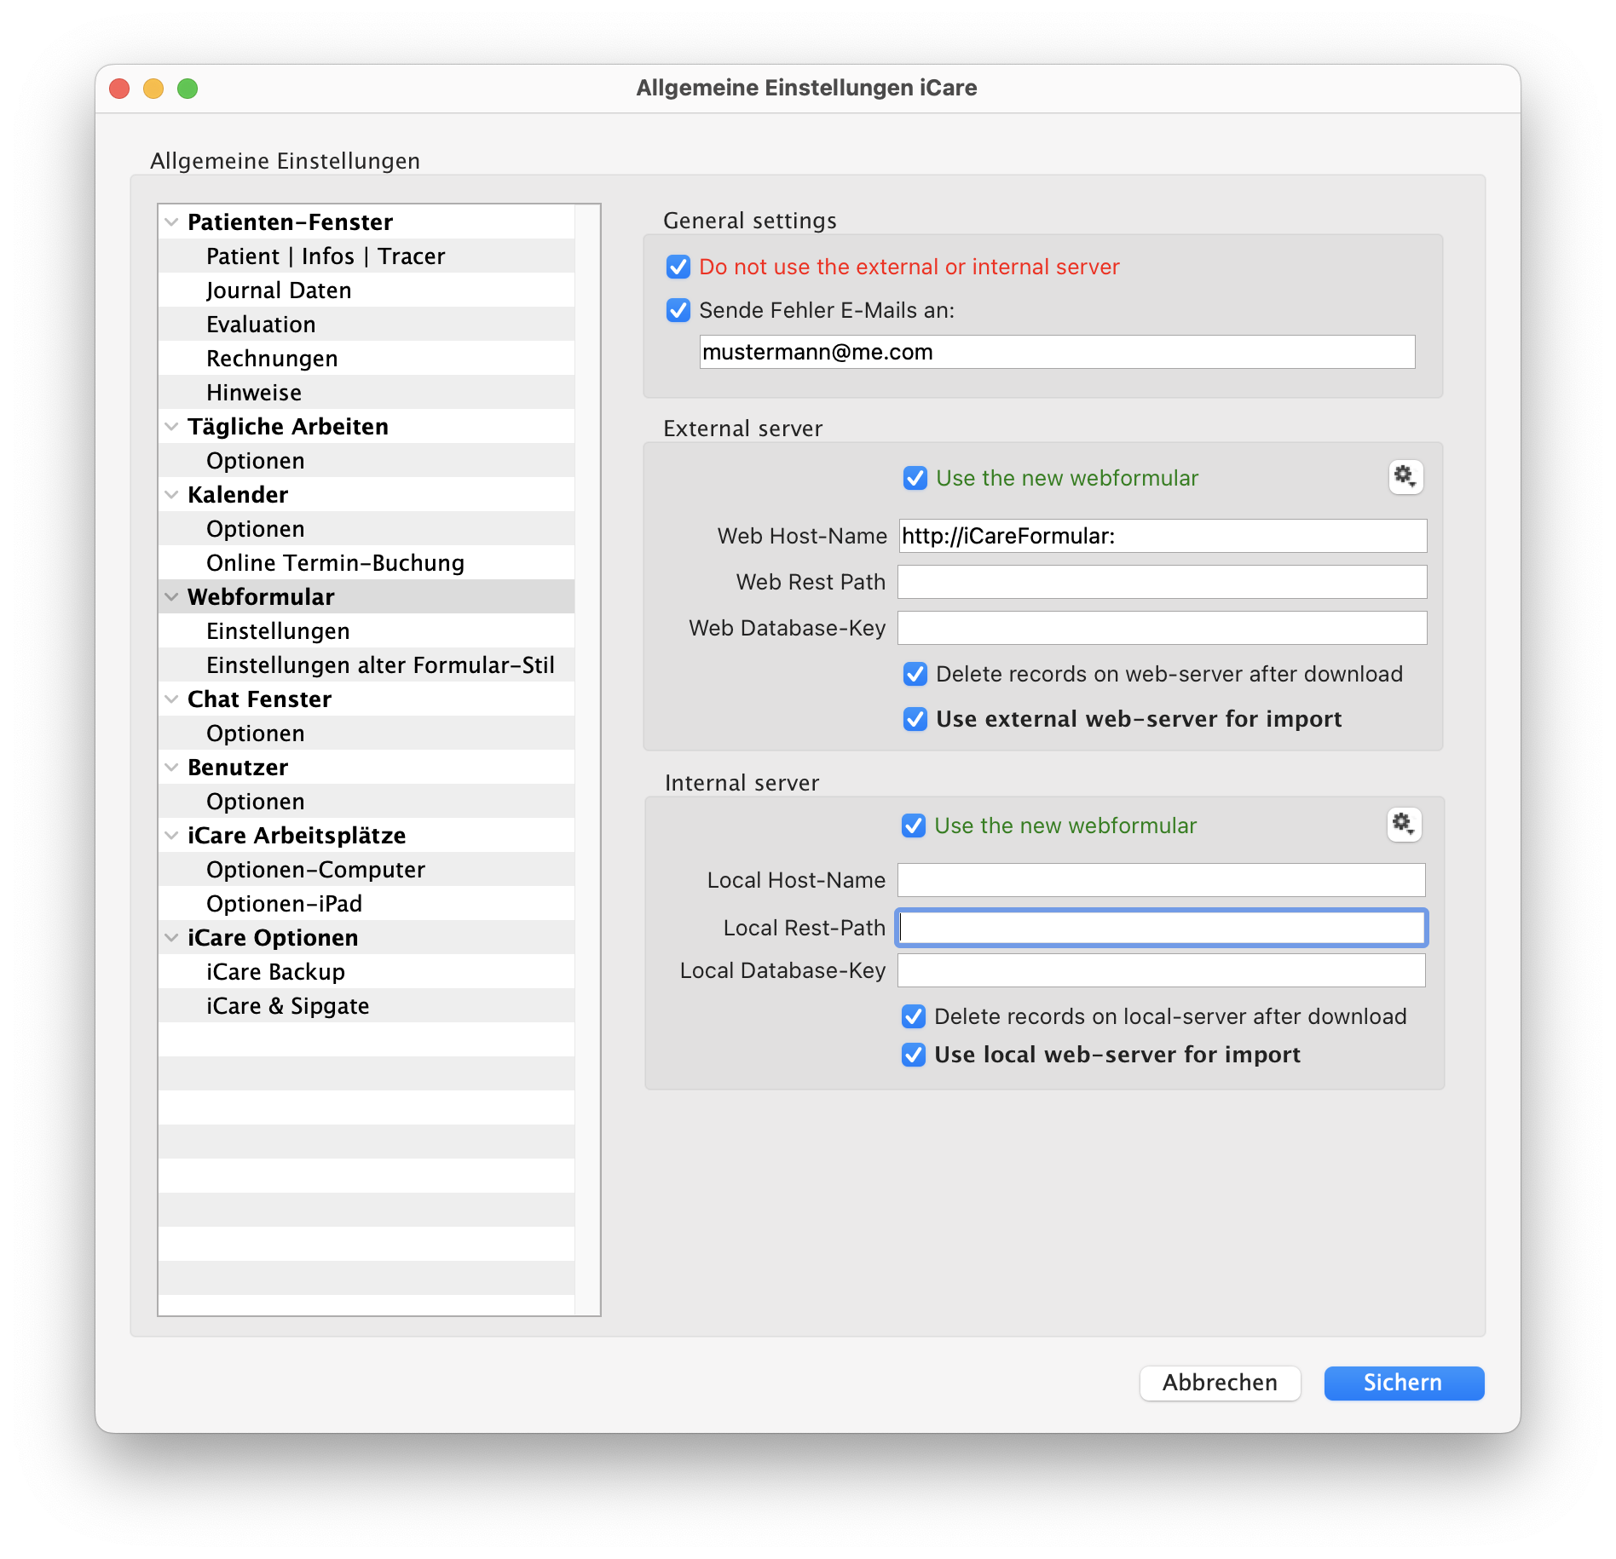Click the gear icon in External server section
The image size is (1616, 1559).
[x=1405, y=477]
